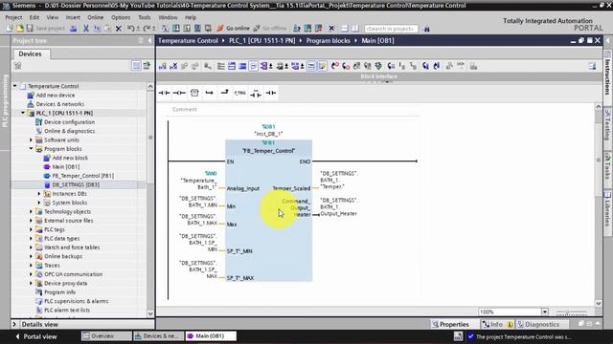Insert an empty box instruction
The width and height of the screenshot is (613, 344).
(194, 93)
